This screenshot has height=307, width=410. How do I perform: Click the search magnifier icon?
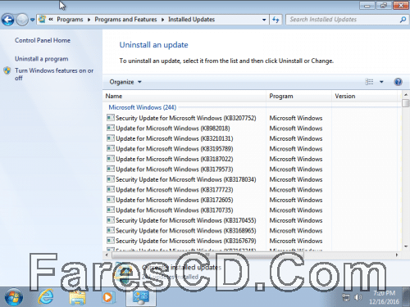[x=403, y=20]
